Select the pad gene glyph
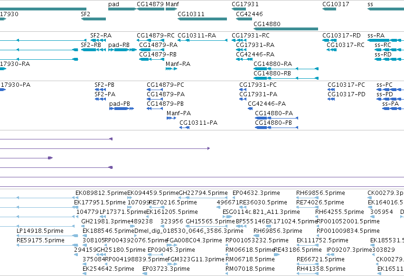The width and height of the screenshot is (404, 276). pyautogui.click(x=122, y=9)
